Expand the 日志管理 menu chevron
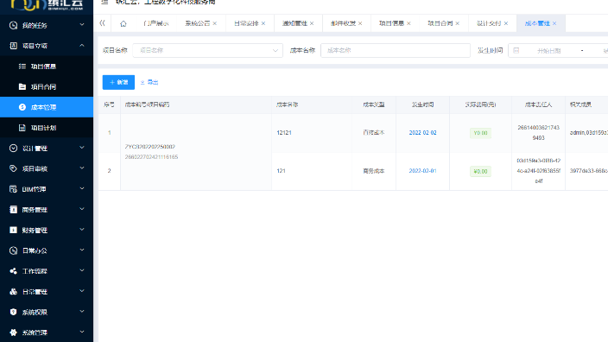608x342 pixels. tap(82, 291)
